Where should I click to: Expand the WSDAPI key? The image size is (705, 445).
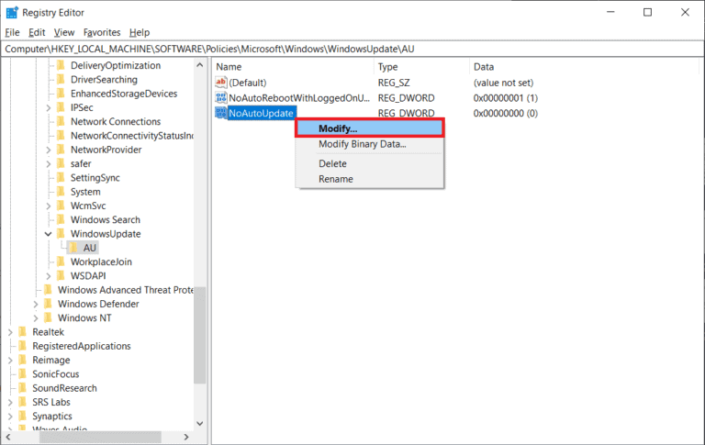(x=49, y=276)
